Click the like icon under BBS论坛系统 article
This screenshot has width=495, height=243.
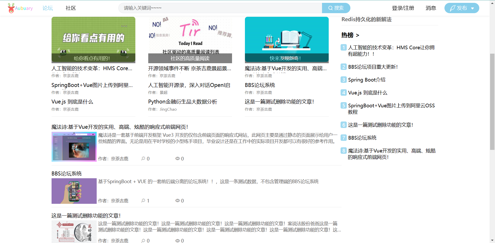point(143,200)
